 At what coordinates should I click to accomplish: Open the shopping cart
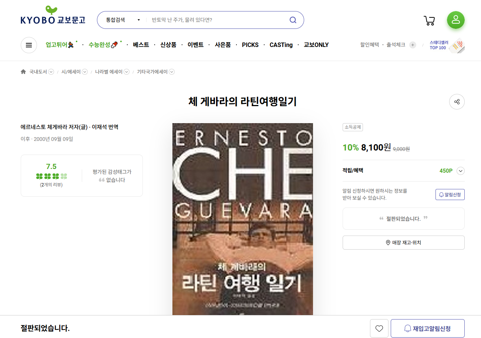point(429,20)
